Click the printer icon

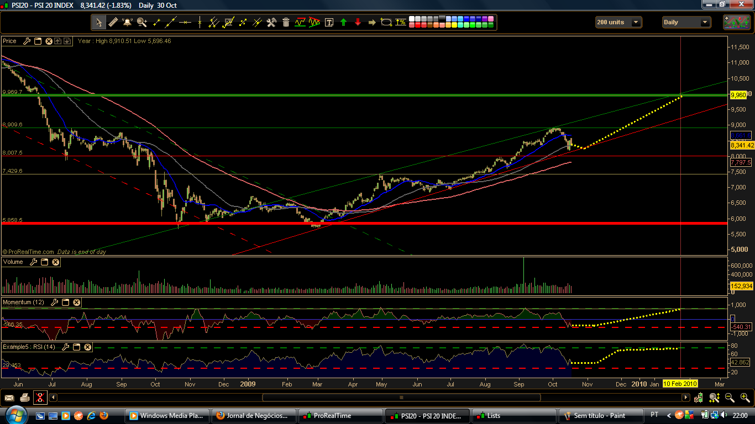point(24,397)
